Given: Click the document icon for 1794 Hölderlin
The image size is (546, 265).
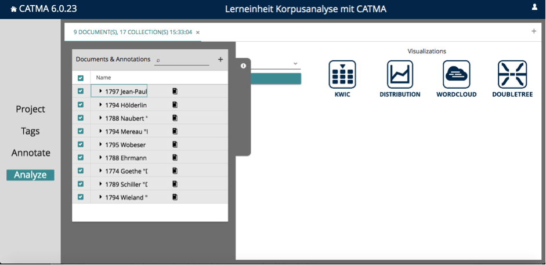Looking at the screenshot, I should [x=175, y=105].
